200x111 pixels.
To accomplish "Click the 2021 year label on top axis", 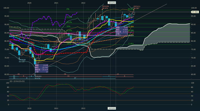I will 56,3.
